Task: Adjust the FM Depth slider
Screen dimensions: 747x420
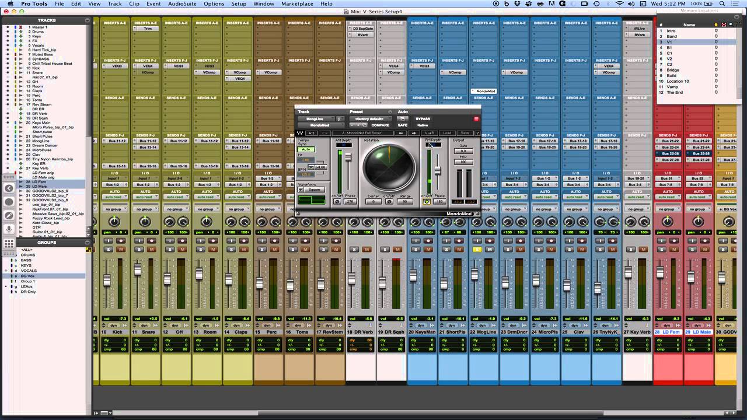Action: click(x=437, y=171)
